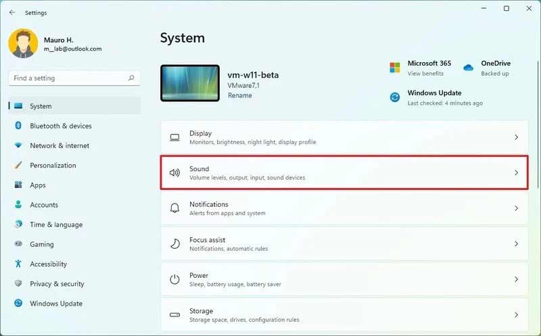The image size is (541, 336).
Task: Go to Personalization settings
Action: [74, 165]
